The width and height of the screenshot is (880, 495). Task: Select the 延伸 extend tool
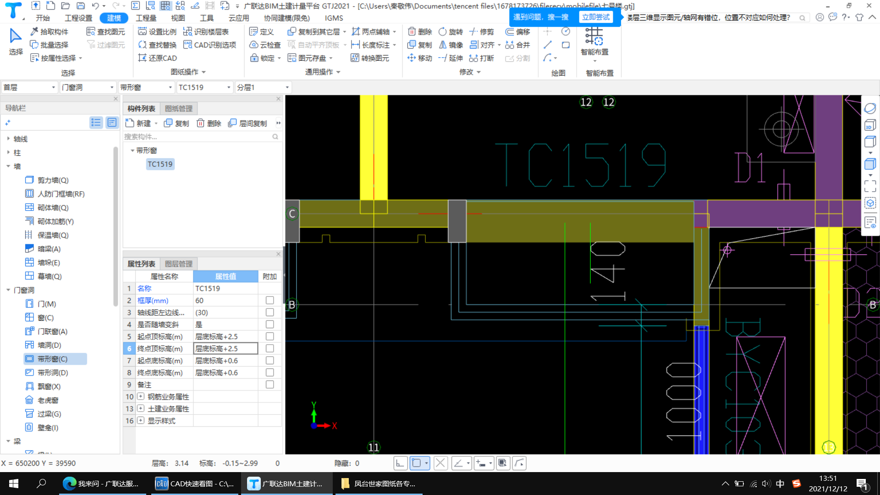tap(451, 58)
